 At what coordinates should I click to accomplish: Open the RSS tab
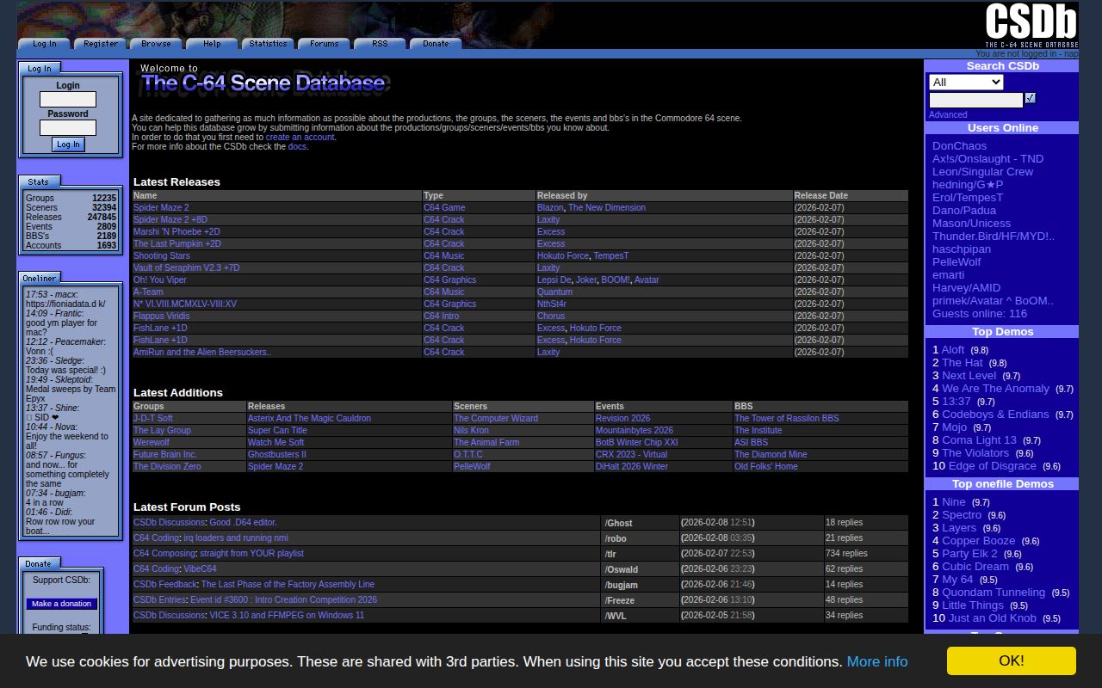coord(380,43)
